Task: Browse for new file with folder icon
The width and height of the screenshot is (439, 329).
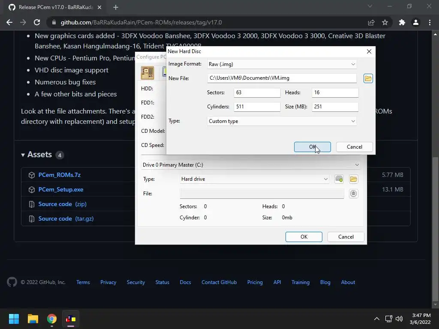Action: [368, 78]
